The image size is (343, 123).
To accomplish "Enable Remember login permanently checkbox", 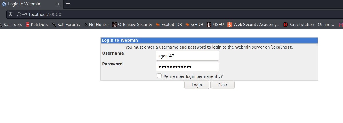I will [159, 76].
